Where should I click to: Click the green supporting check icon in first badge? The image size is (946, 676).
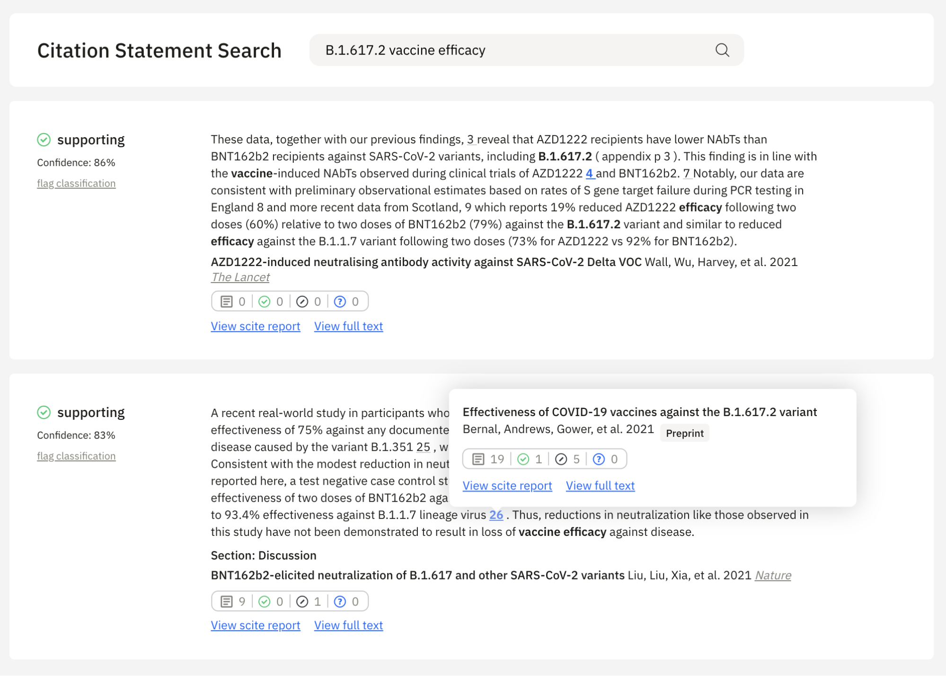tap(265, 301)
